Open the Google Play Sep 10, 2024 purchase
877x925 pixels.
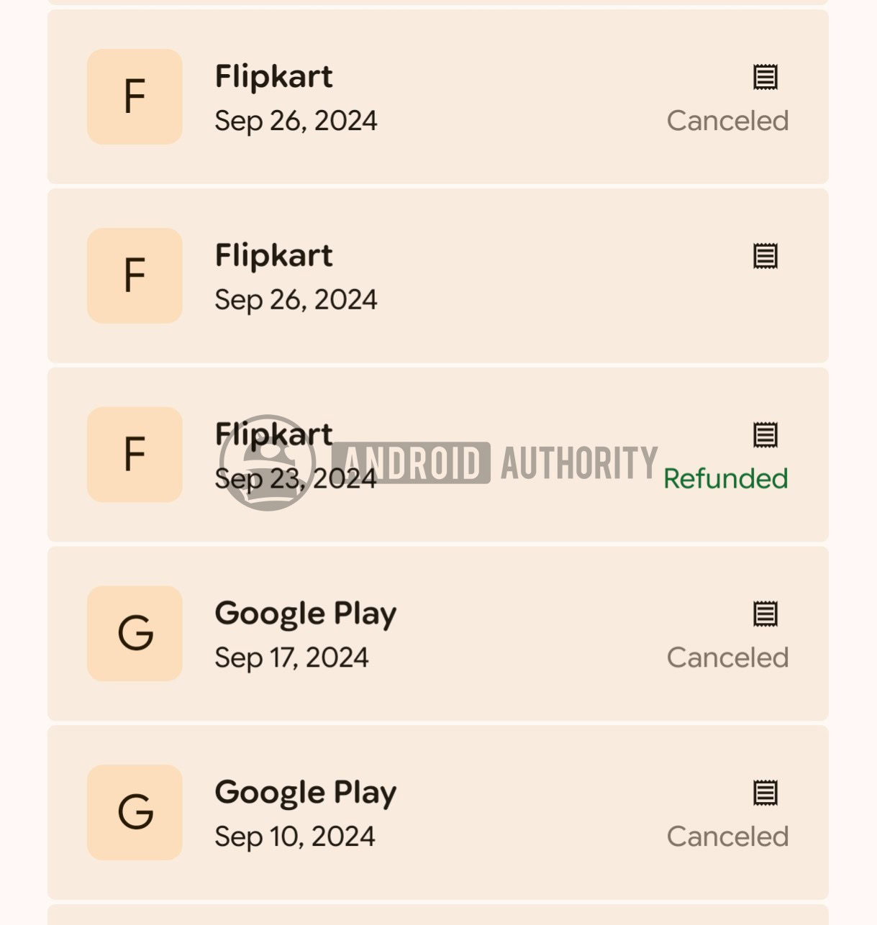coord(438,813)
